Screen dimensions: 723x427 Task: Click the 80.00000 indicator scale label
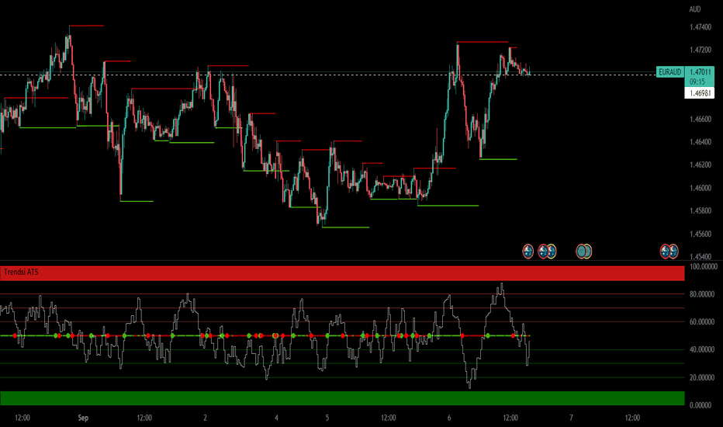pos(703,294)
